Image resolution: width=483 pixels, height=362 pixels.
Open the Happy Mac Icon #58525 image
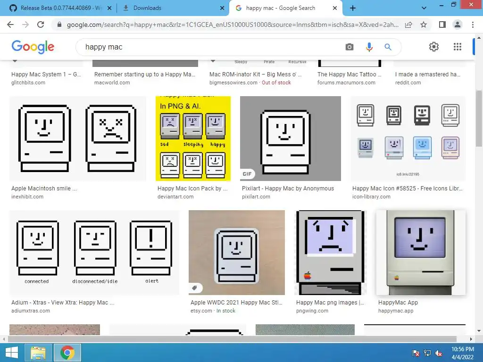[408, 139]
